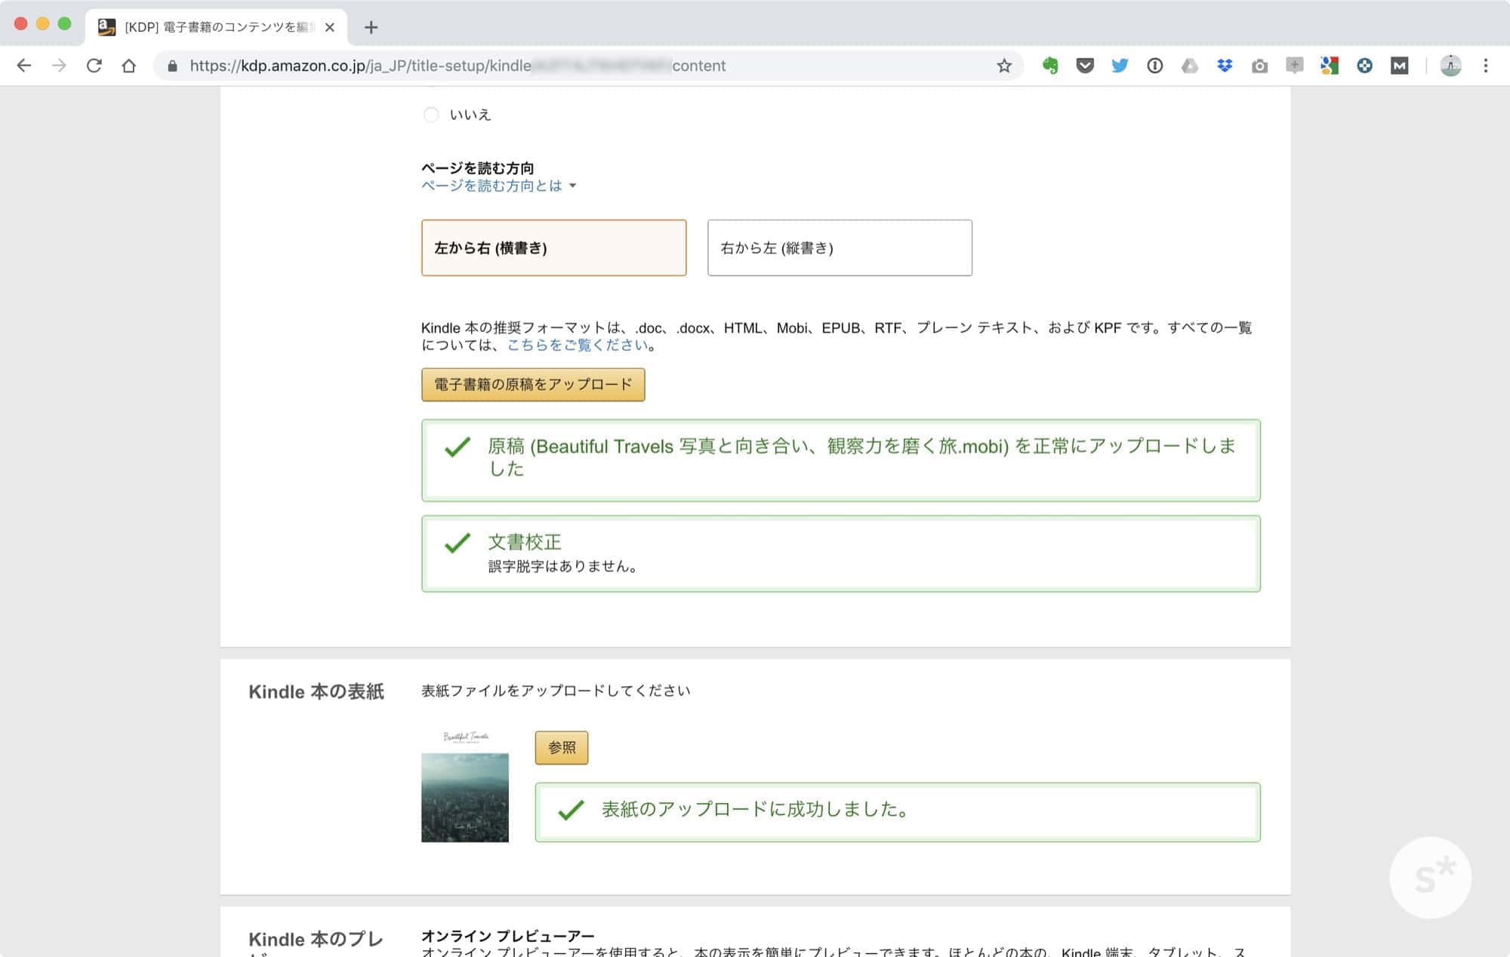Open こちらをご覧ください link
This screenshot has width=1510, height=957.
(578, 345)
